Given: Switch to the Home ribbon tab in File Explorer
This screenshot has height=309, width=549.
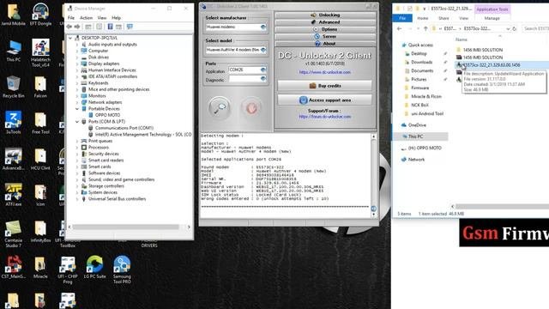Looking at the screenshot, I should point(423,18).
